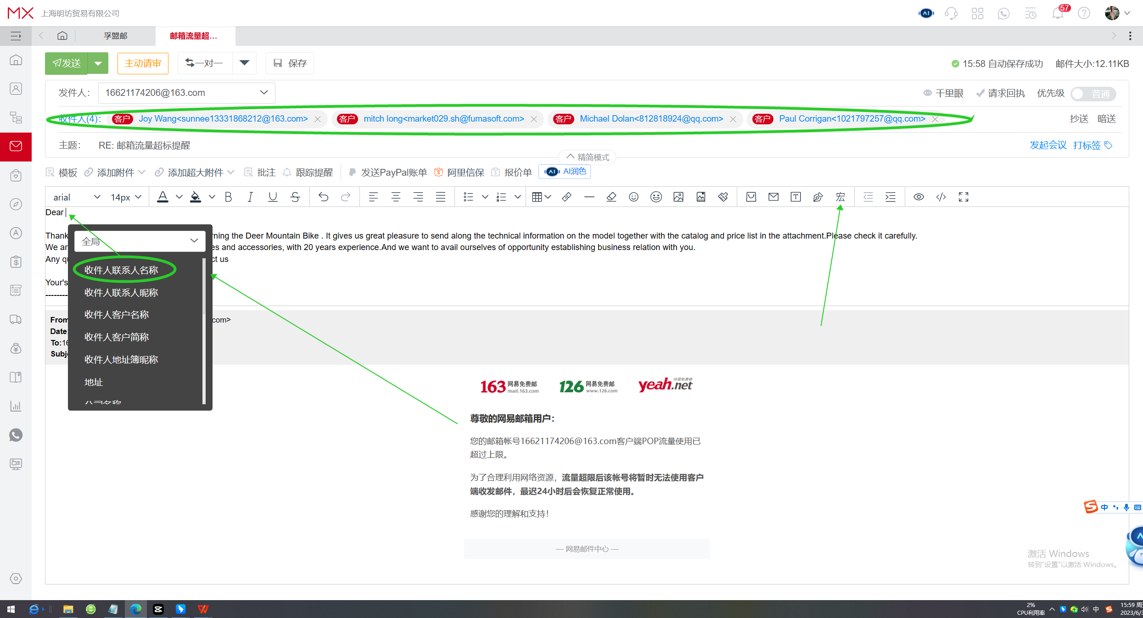
Task: Click the undo arrow icon
Action: (x=323, y=197)
